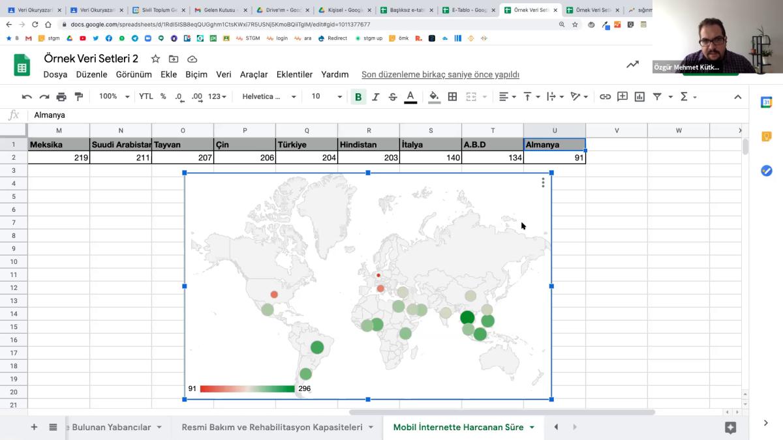
Task: Select the Türkiye header cell
Action: click(x=307, y=145)
